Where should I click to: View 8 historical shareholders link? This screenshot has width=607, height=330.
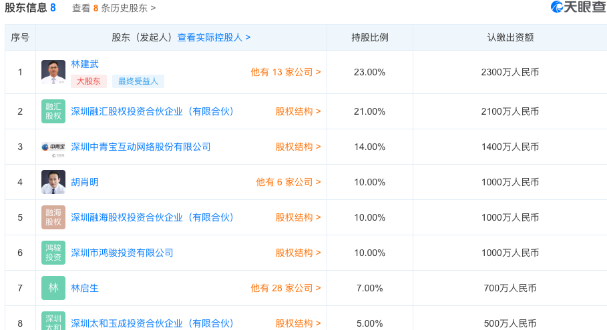point(114,8)
